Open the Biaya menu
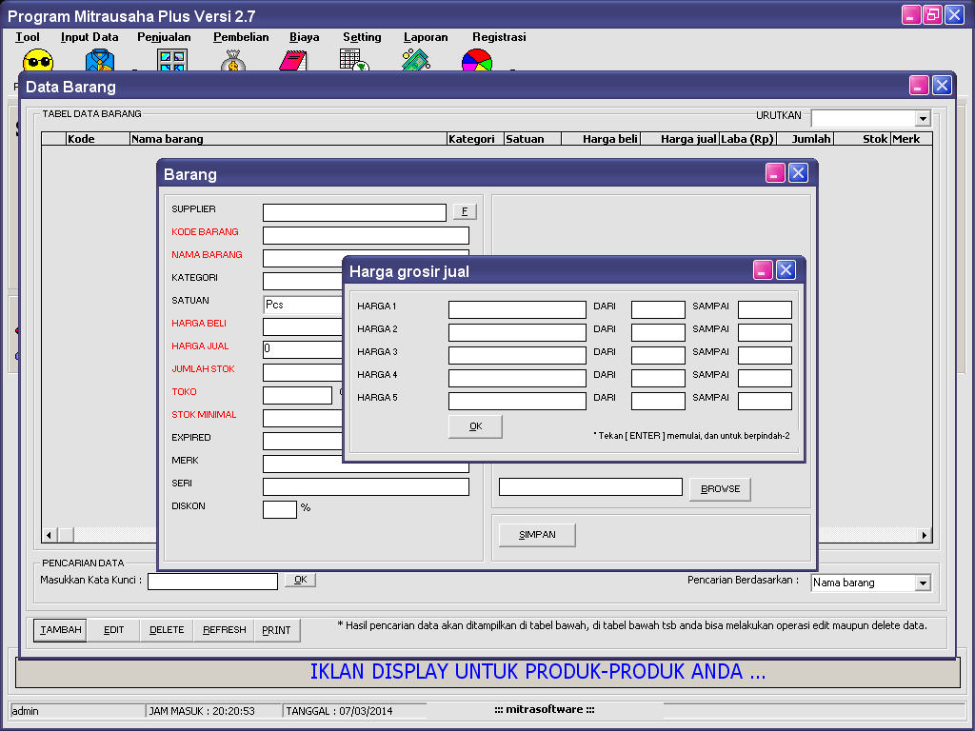Viewport: 975px width, 731px height. point(305,37)
